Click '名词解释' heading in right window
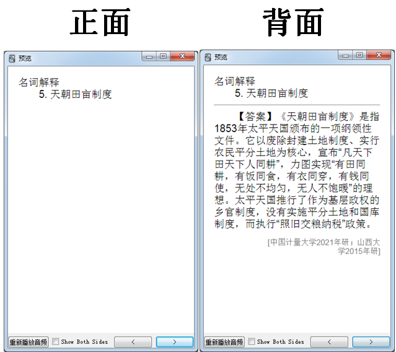Viewport: 396px width, 352px height. 235,81
